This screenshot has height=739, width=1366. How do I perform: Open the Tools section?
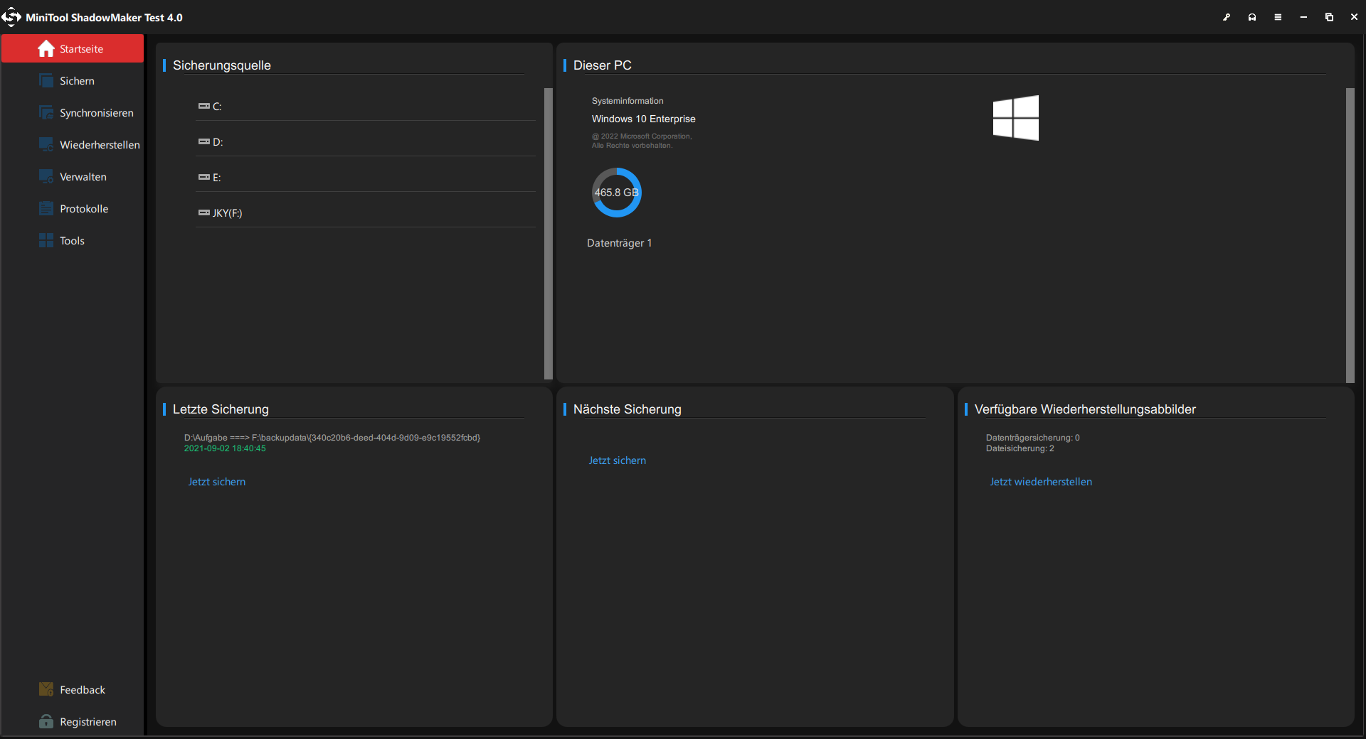(x=73, y=241)
